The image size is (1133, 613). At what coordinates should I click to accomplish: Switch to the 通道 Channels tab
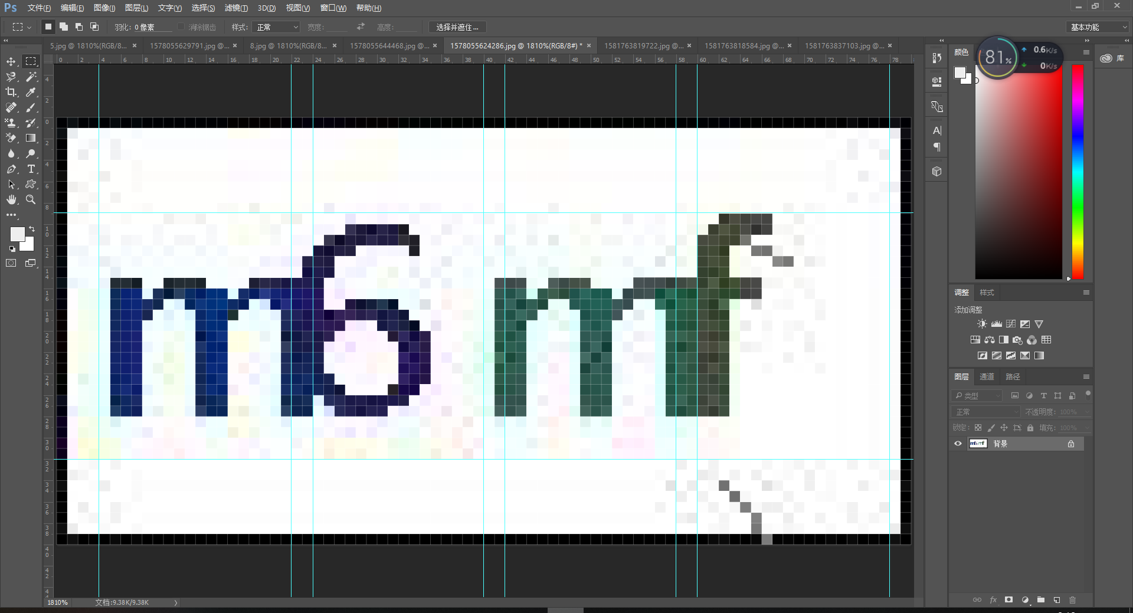coord(987,376)
